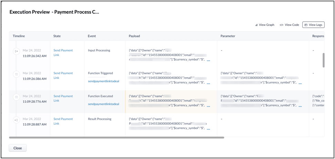The width and height of the screenshot is (335, 159).
Task: Click the Input Processing timeline icon
Action: click(16, 51)
